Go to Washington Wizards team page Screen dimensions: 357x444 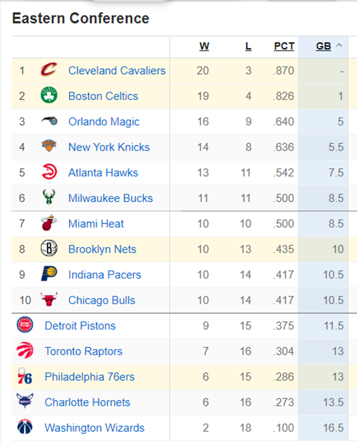click(95, 427)
